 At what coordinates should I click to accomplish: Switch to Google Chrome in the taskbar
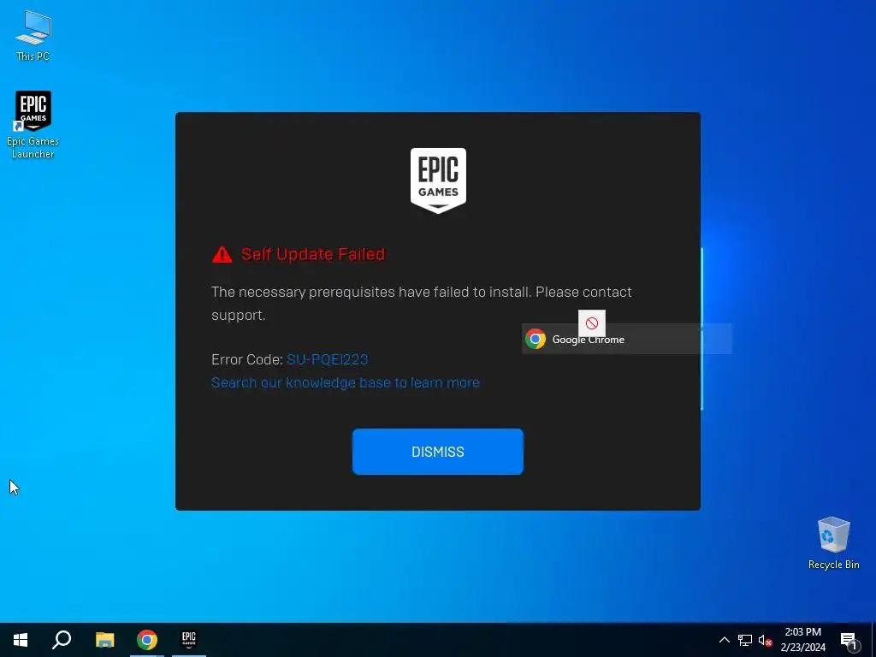[x=147, y=640]
